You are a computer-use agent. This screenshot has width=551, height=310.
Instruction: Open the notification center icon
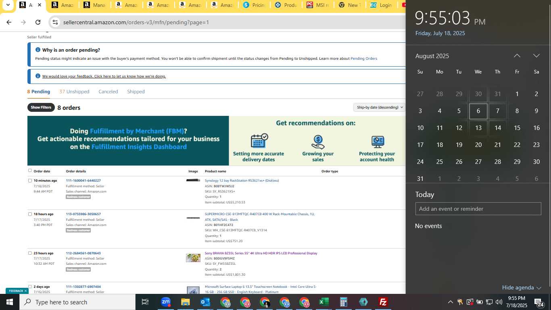539,302
